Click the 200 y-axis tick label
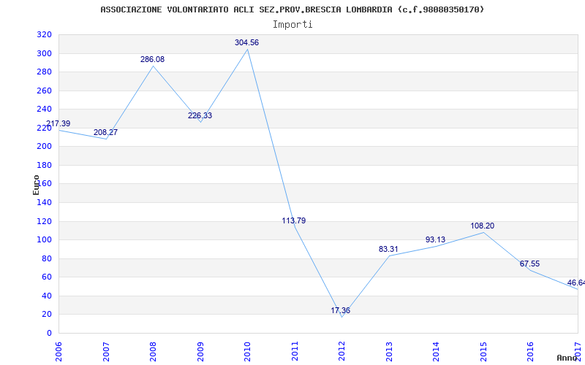Screen dimensions: 585x365 (44, 147)
